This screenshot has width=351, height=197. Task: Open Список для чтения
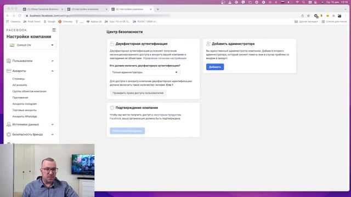pyautogui.click(x=334, y=22)
